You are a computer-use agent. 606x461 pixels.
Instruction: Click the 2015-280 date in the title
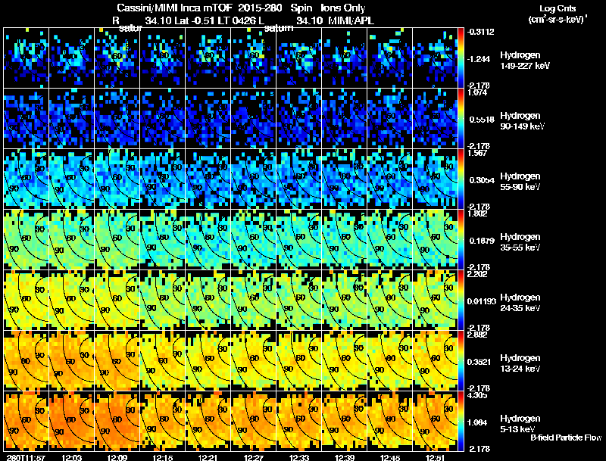(x=260, y=8)
